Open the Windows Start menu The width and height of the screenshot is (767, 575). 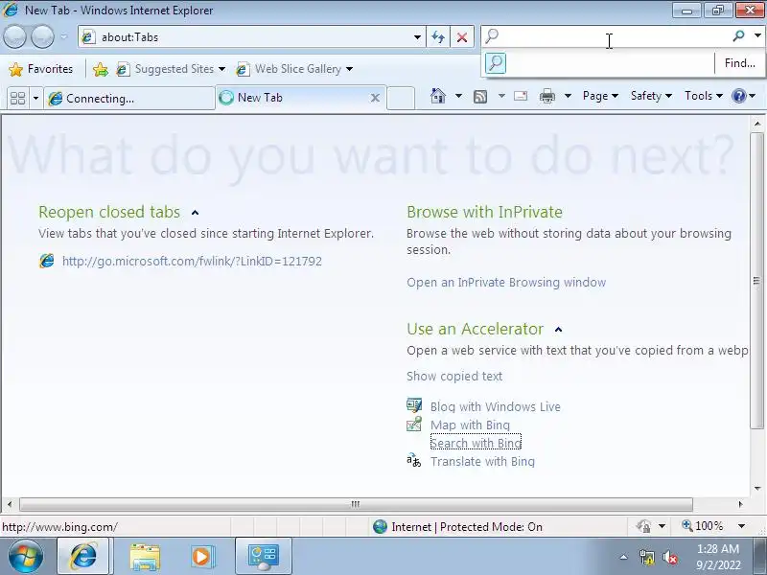tap(25, 557)
